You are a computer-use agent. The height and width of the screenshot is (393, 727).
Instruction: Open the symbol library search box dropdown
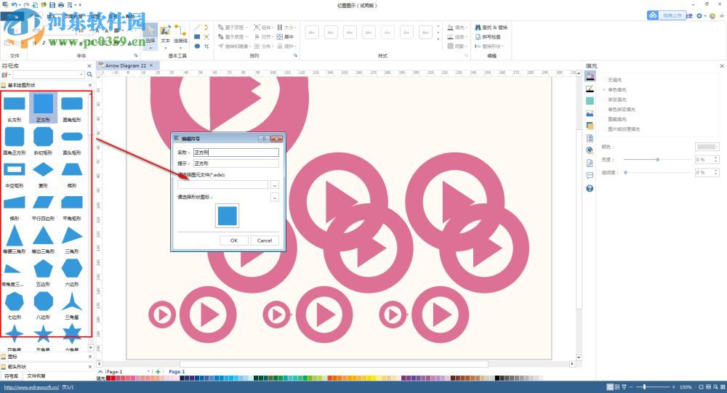(x=81, y=75)
